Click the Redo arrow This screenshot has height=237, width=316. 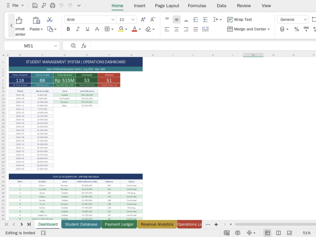(70, 5)
